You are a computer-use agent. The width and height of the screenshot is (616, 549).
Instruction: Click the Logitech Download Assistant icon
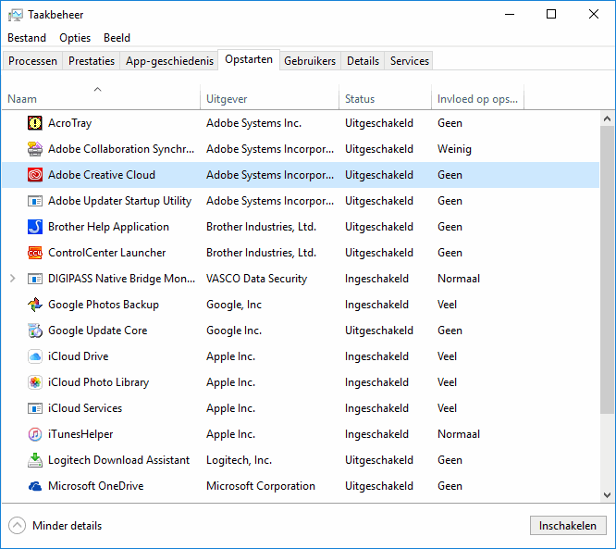click(x=35, y=460)
